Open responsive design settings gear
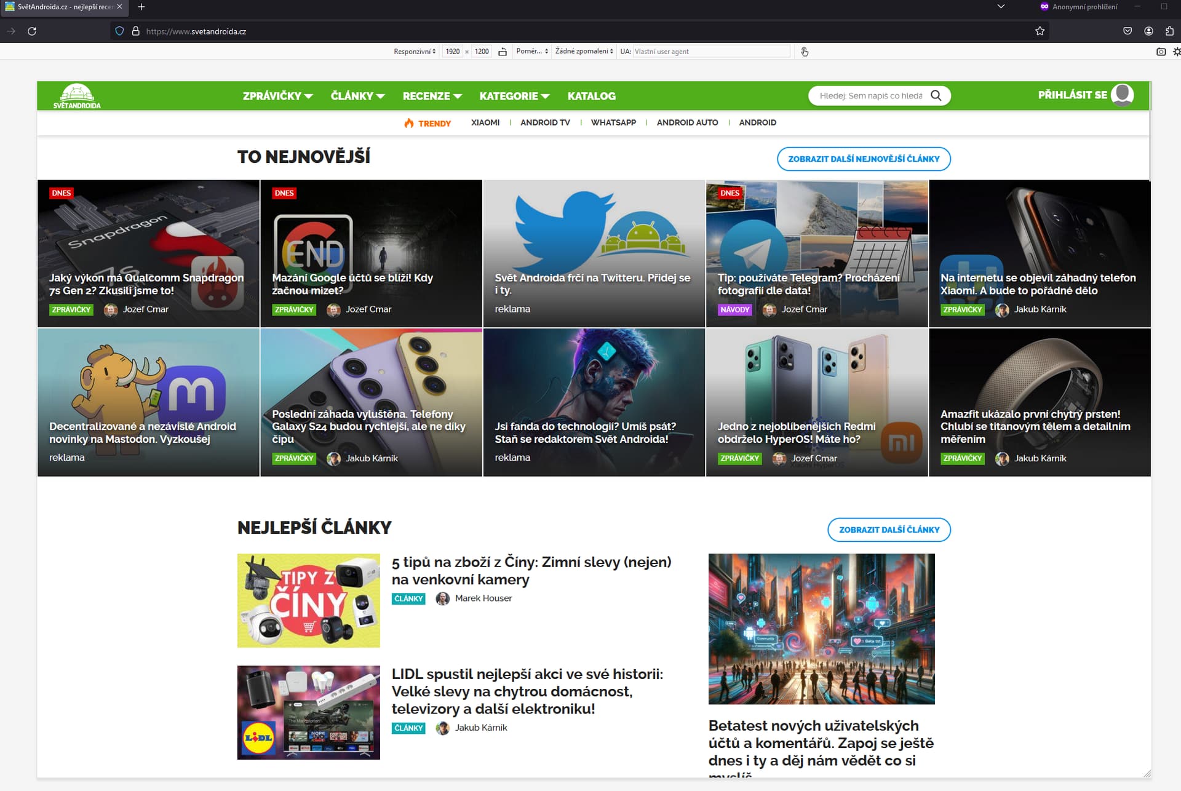The width and height of the screenshot is (1181, 791). click(x=1176, y=52)
